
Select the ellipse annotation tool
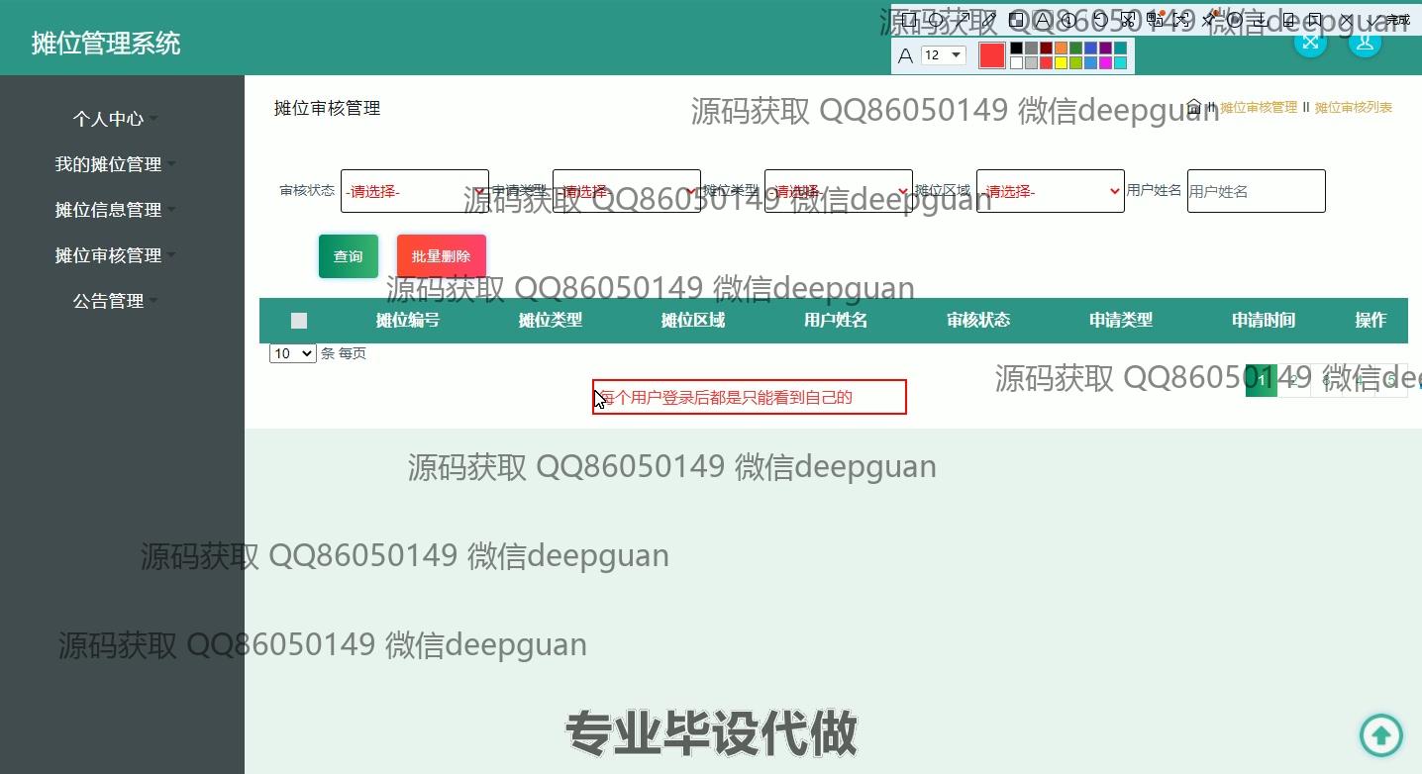point(937,20)
